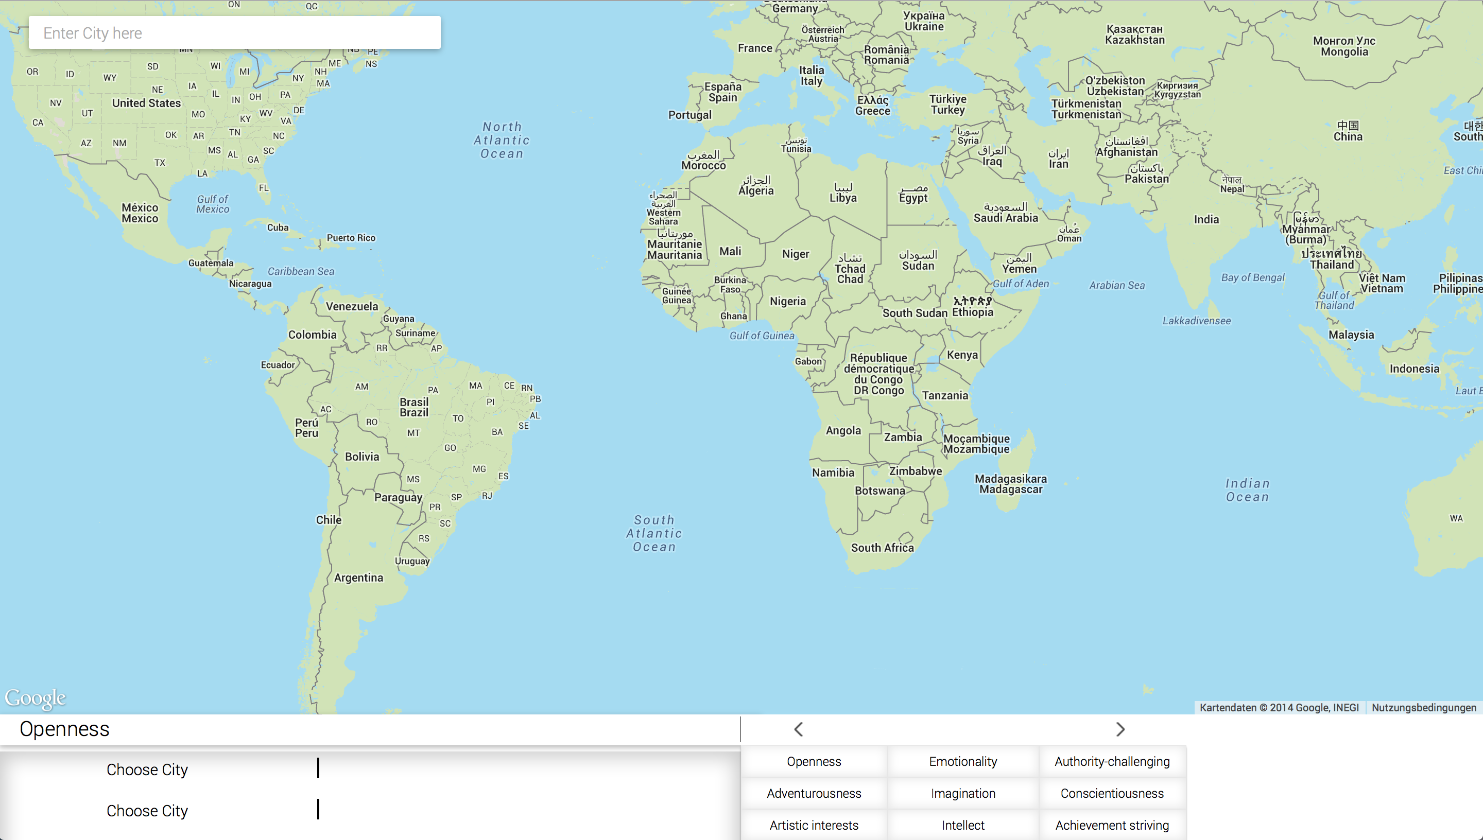Select the Emotionality trait
The height and width of the screenshot is (840, 1483).
click(962, 762)
